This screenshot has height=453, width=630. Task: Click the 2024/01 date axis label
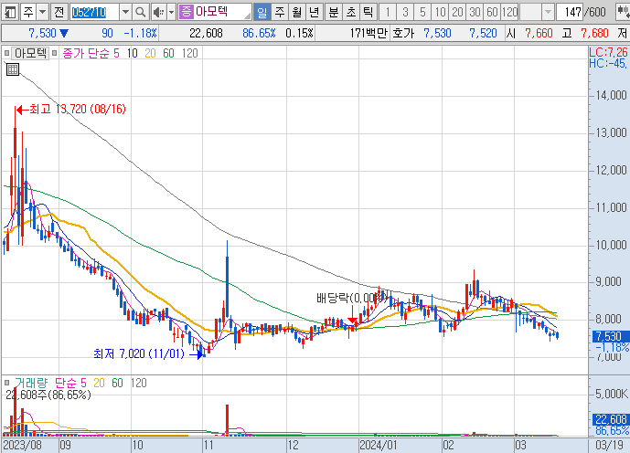click(378, 445)
